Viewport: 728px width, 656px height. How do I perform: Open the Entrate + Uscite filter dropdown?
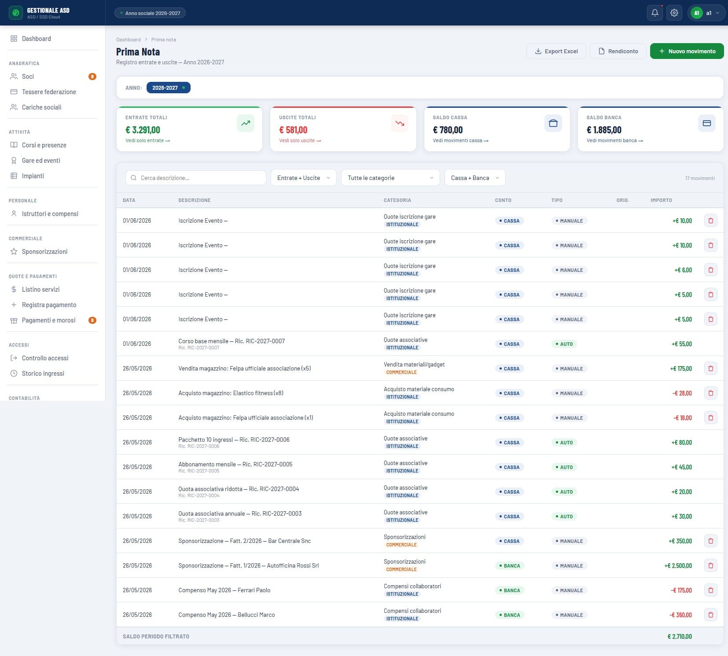click(304, 178)
